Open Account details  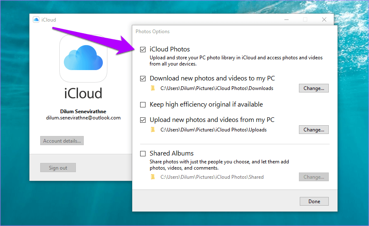coord(62,141)
